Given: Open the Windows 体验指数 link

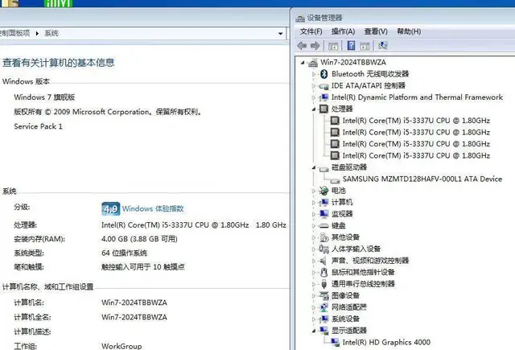Looking at the screenshot, I should [x=153, y=208].
